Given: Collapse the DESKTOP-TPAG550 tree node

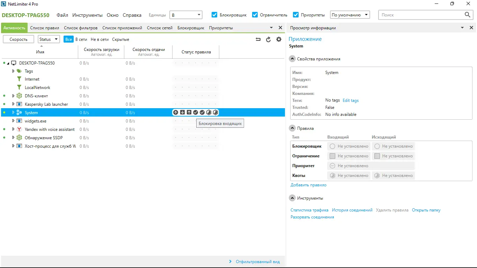Looking at the screenshot, I should click(8, 63).
